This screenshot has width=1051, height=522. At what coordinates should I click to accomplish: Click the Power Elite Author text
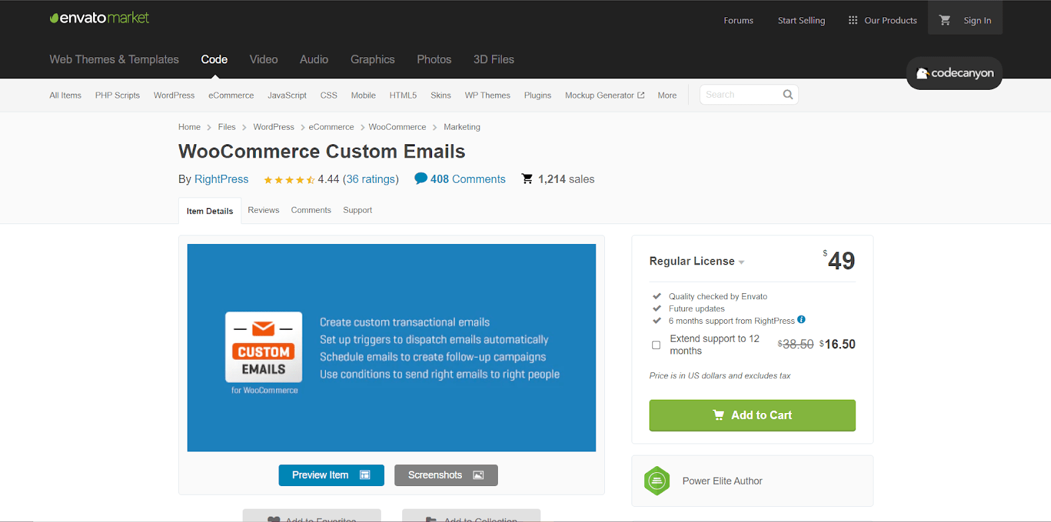[x=722, y=481]
